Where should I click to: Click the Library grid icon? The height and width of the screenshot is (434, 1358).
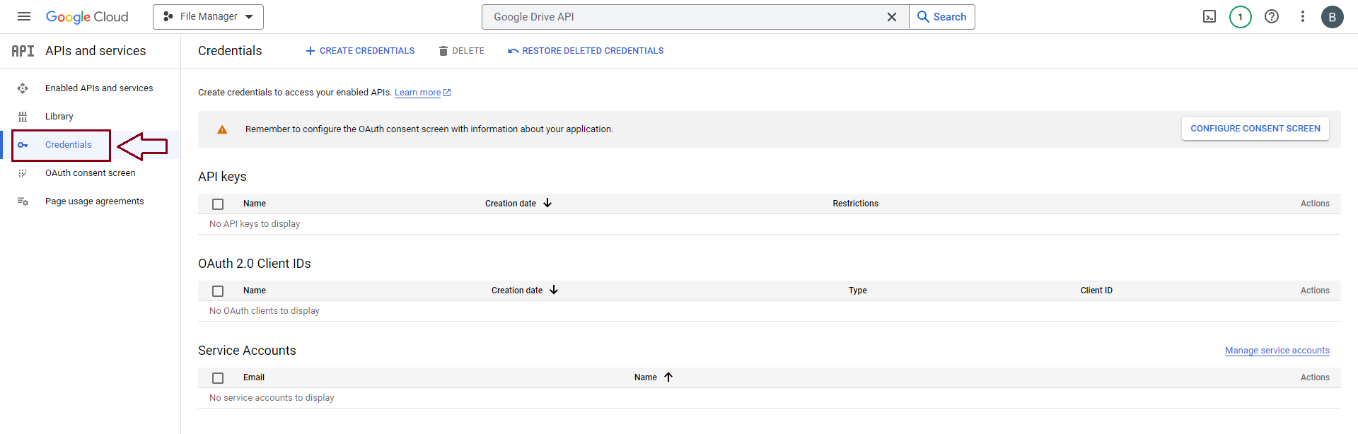coord(23,117)
